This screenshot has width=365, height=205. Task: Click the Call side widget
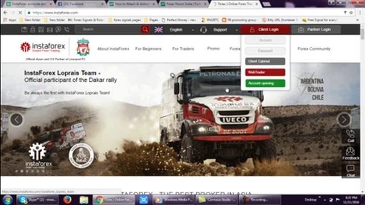(x=350, y=136)
